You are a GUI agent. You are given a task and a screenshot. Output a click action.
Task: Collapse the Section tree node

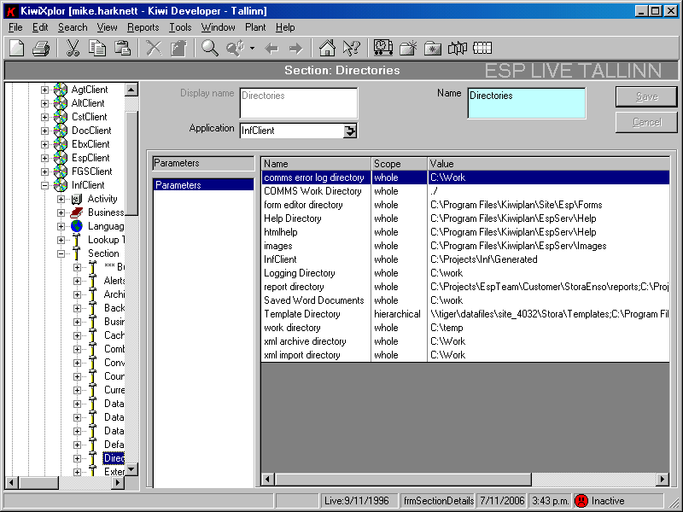[x=61, y=253]
